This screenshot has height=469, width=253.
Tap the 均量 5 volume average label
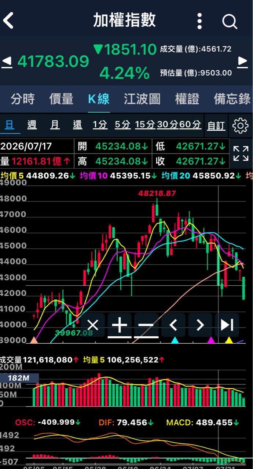124,360
